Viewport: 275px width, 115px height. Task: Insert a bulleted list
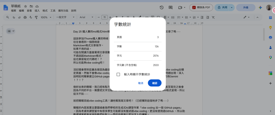tap(187, 17)
